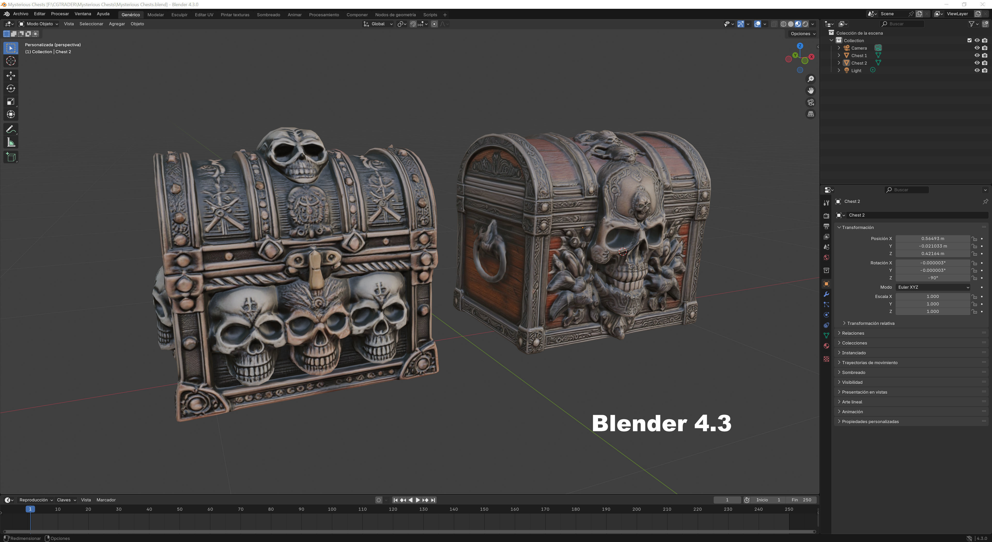Open the Ayuda menu

pyautogui.click(x=103, y=14)
